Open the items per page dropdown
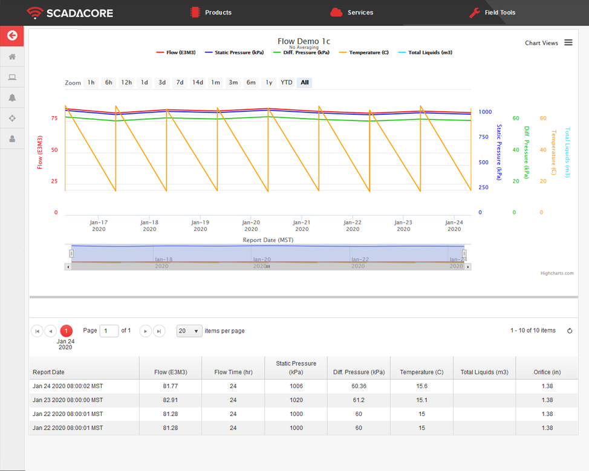The image size is (589, 471). click(189, 331)
